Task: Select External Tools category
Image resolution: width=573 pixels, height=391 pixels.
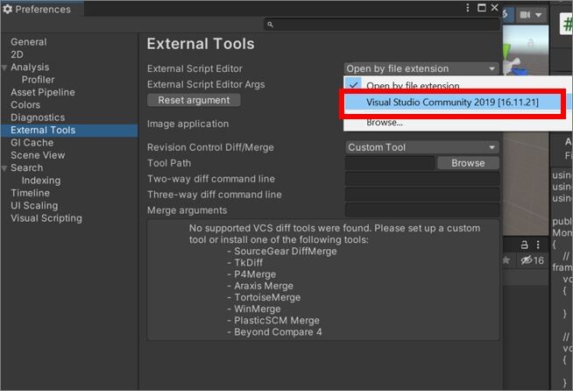Action: point(69,131)
